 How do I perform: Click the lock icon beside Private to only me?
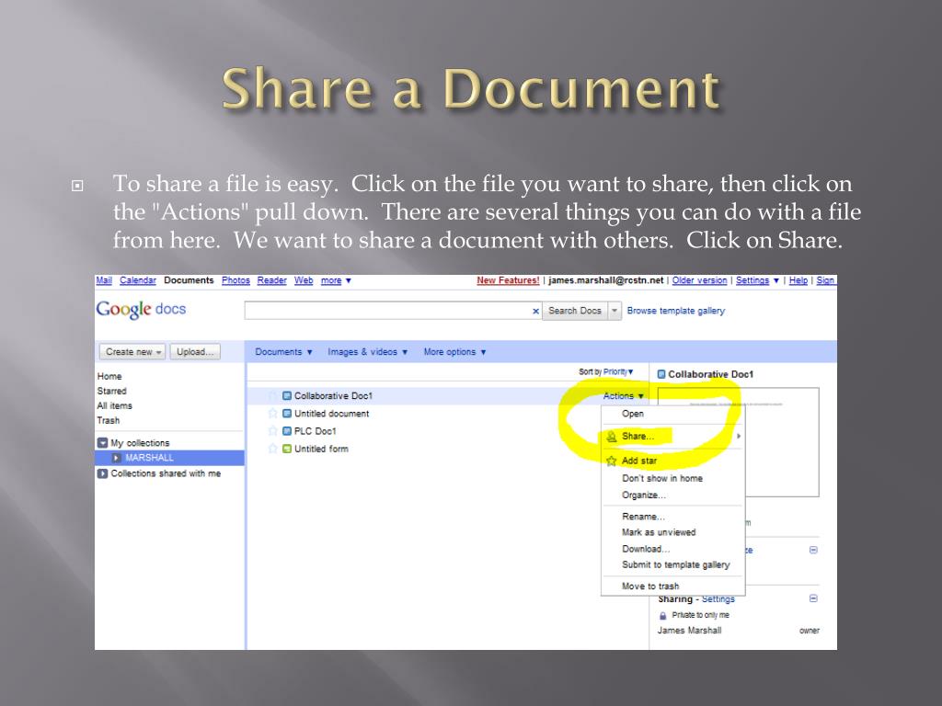pos(662,615)
